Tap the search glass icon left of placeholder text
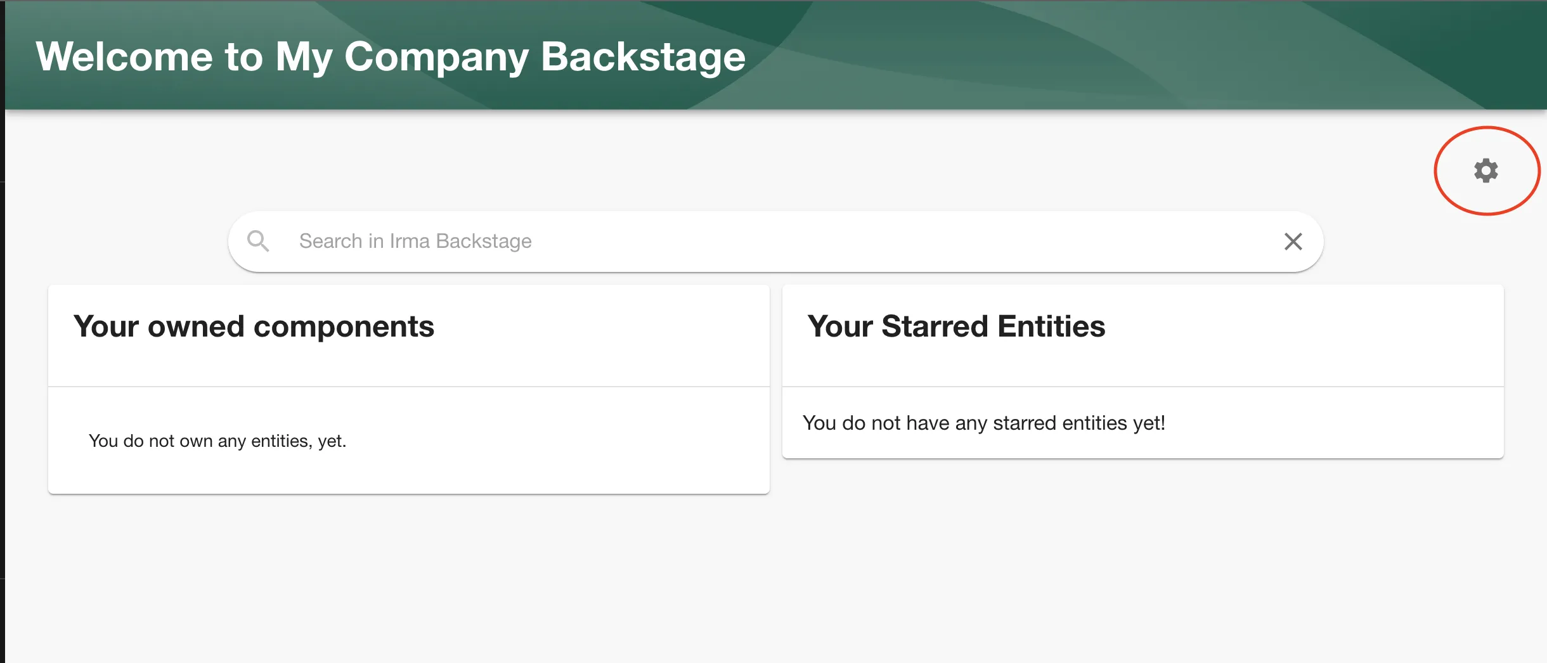This screenshot has height=663, width=1547. tap(259, 241)
